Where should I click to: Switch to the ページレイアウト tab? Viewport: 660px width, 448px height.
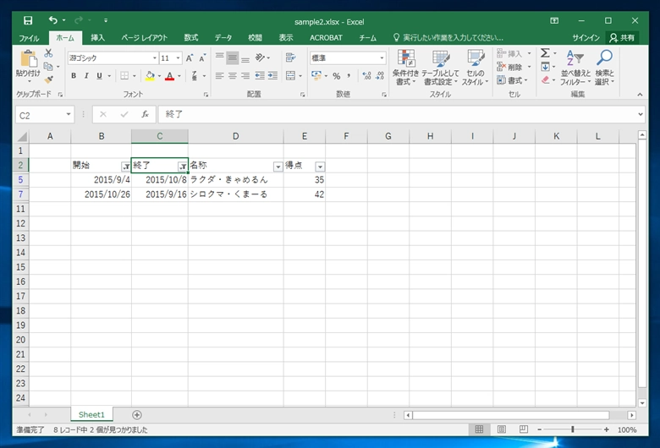[x=145, y=38]
